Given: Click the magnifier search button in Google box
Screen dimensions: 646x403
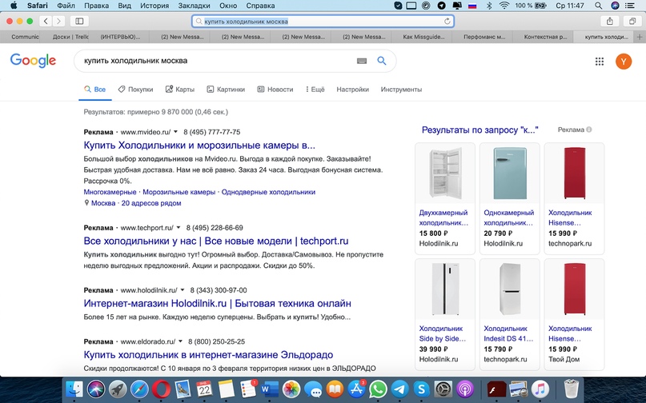Looking at the screenshot, I should click(x=382, y=61).
